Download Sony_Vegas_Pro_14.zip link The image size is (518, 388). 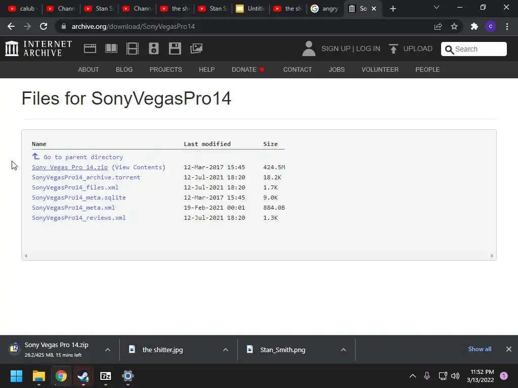pyautogui.click(x=70, y=167)
